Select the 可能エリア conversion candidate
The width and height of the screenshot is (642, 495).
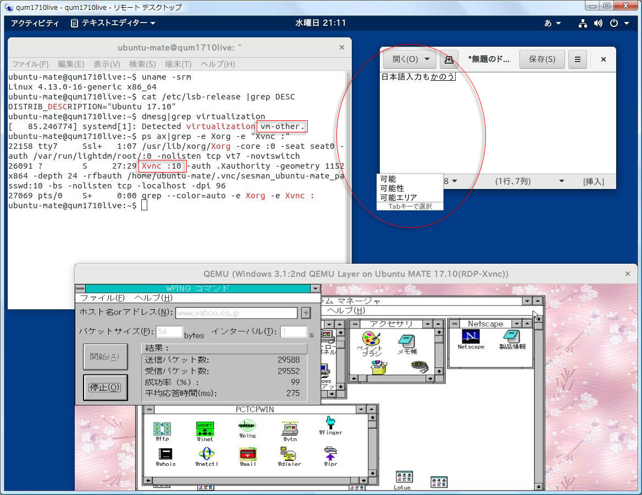(398, 198)
